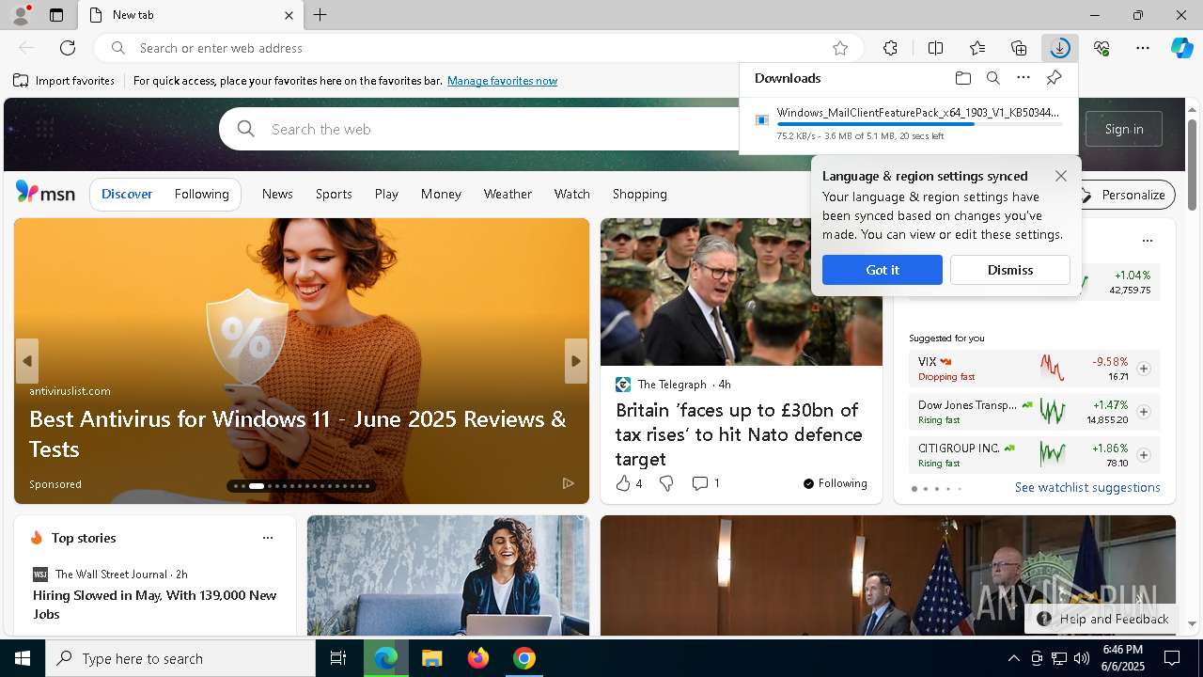Viewport: 1203px width, 677px height.
Task: Open the Edge profile icon
Action: click(x=20, y=15)
